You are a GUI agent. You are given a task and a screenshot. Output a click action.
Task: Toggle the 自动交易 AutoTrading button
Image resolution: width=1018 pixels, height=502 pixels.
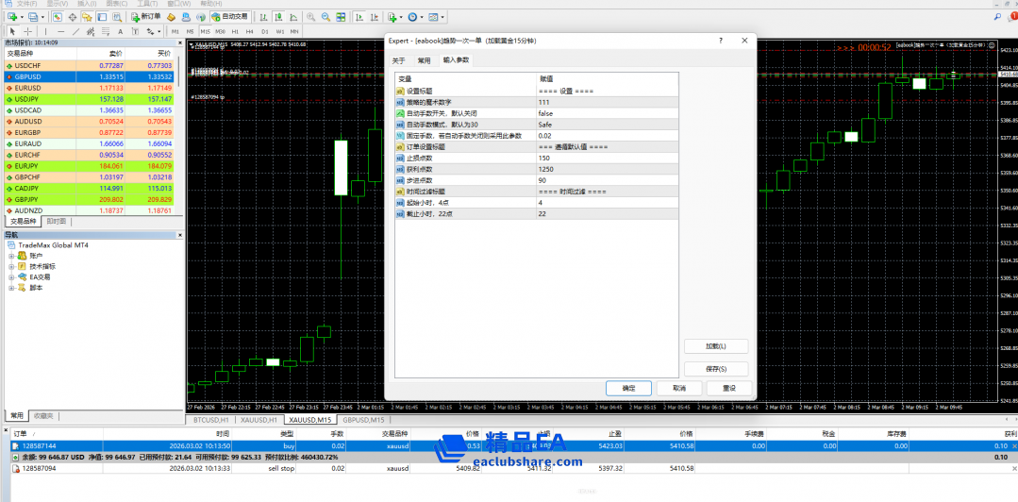[x=229, y=17]
